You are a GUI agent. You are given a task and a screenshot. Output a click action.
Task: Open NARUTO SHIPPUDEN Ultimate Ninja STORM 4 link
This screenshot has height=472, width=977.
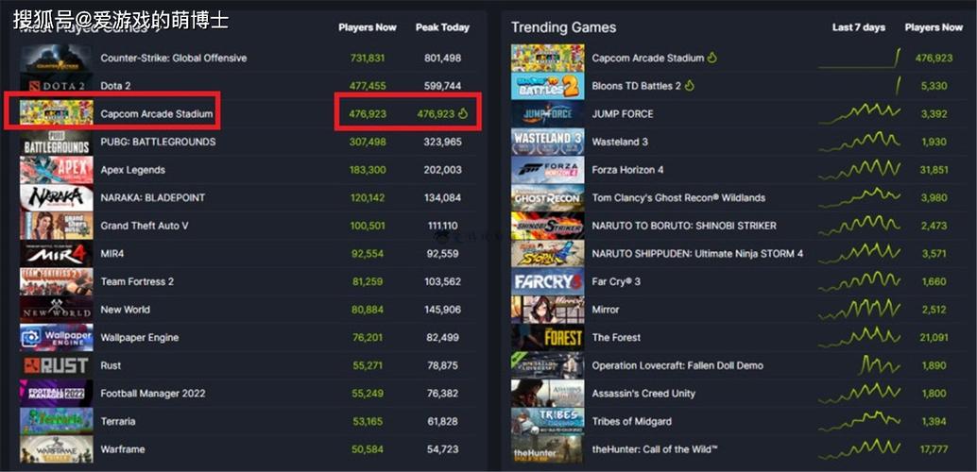pyautogui.click(x=697, y=253)
